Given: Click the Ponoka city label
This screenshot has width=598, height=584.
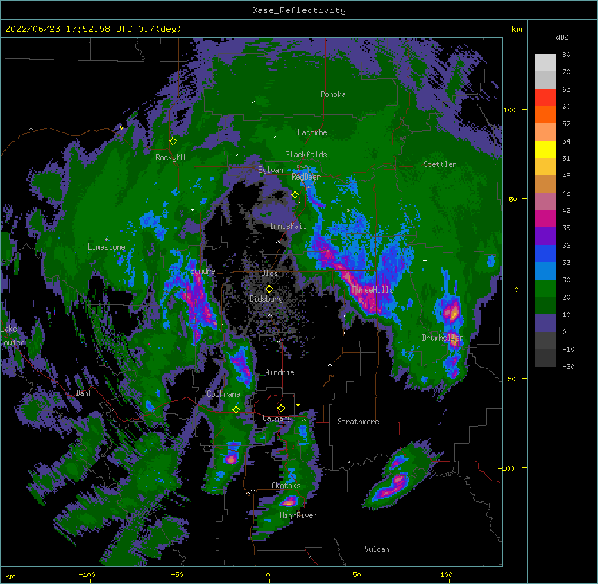Looking at the screenshot, I should pos(333,94).
